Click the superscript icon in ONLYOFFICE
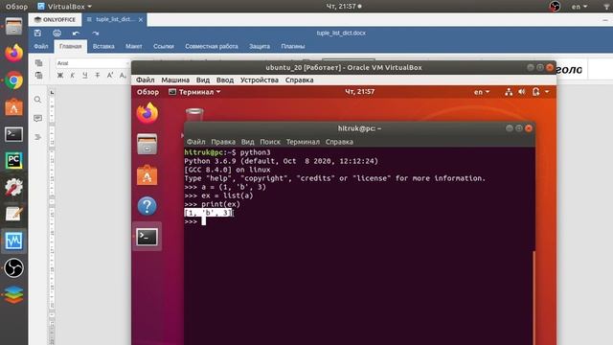 (110, 75)
